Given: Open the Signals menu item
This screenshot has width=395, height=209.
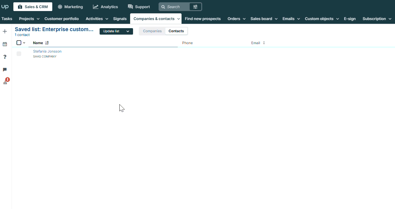Looking at the screenshot, I should point(120,19).
